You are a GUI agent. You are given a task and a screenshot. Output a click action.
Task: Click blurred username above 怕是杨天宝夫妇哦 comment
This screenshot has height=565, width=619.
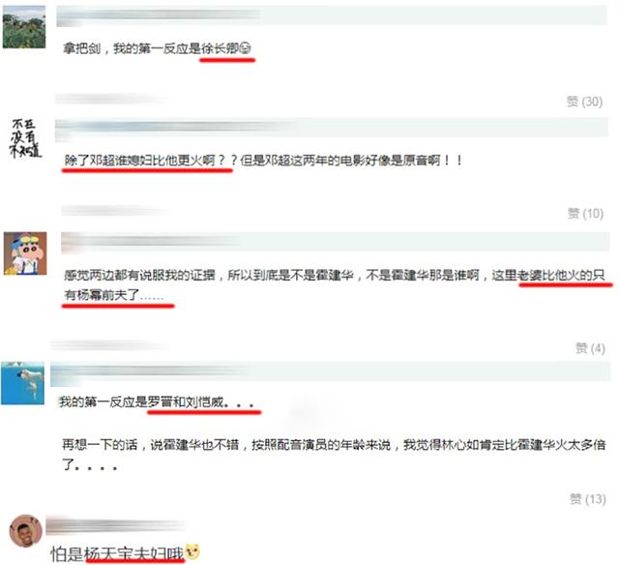(x=115, y=525)
